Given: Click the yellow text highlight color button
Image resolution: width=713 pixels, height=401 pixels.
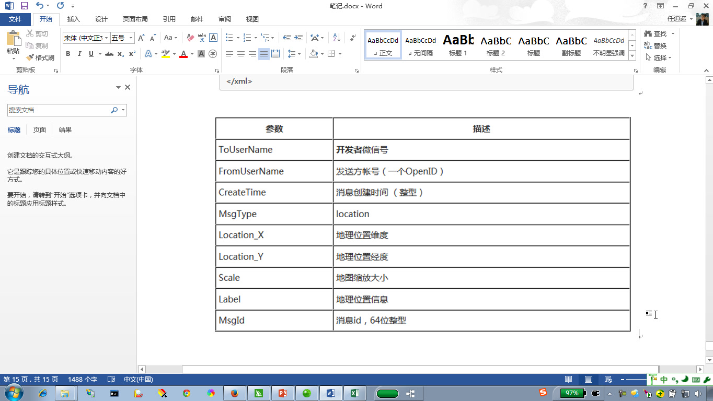Looking at the screenshot, I should click(x=166, y=54).
